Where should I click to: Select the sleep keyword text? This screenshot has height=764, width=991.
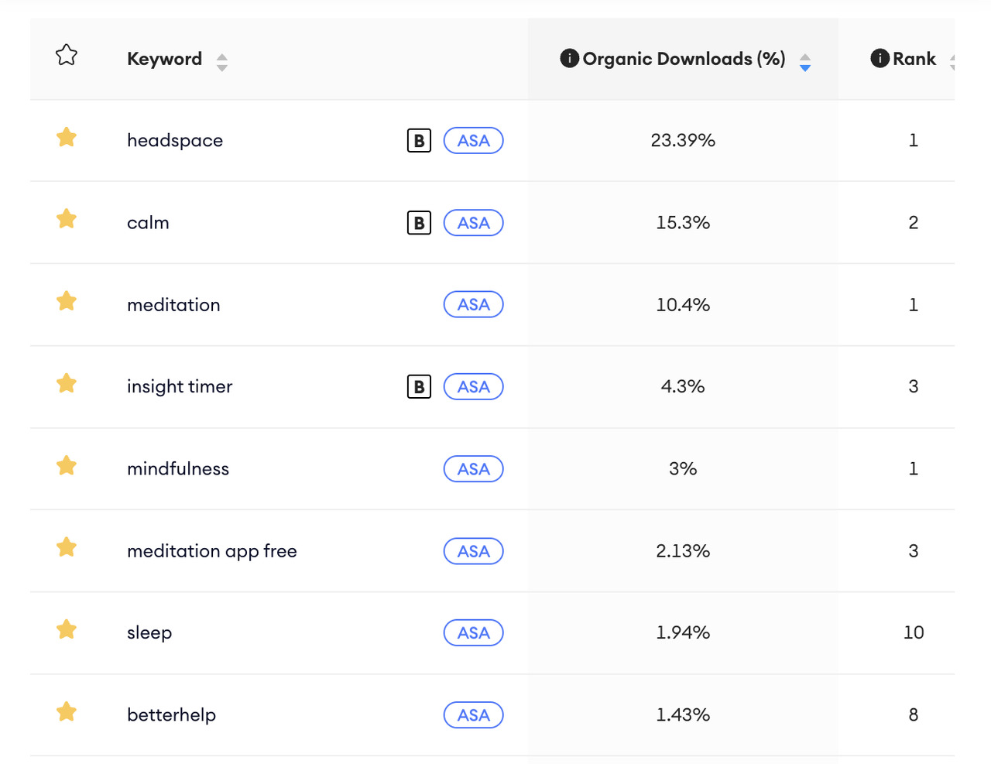tap(149, 633)
